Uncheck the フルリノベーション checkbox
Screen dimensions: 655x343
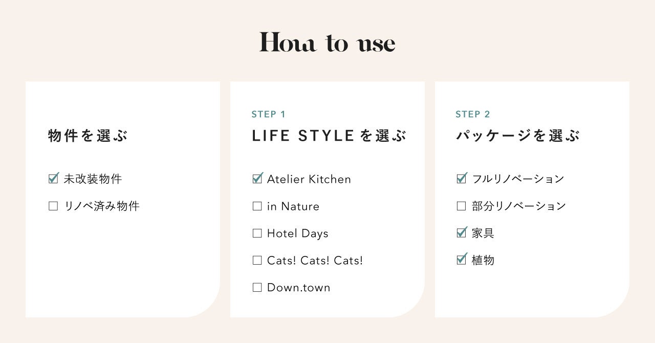click(462, 179)
